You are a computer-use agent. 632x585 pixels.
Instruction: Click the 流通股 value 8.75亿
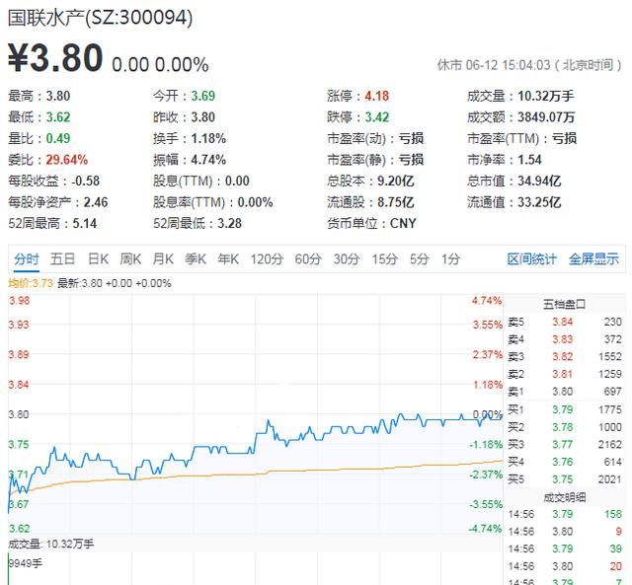(x=395, y=202)
